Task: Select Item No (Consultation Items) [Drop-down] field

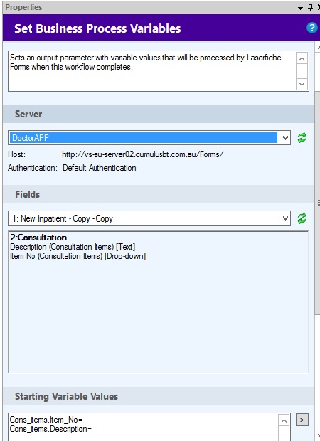Action: [78, 256]
